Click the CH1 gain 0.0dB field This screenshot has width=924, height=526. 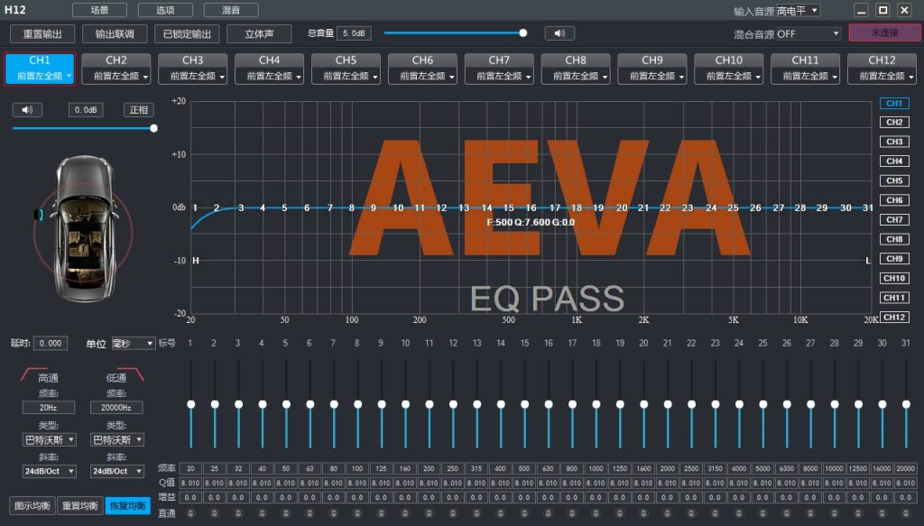86,109
